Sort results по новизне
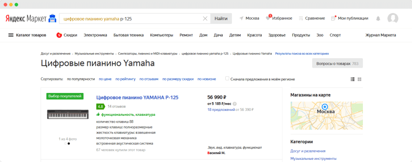412x162 pixels. coord(207,79)
